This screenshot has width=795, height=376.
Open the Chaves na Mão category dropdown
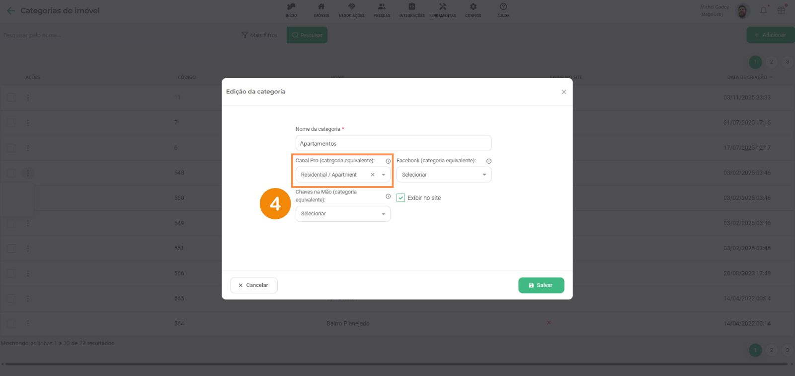tap(343, 214)
